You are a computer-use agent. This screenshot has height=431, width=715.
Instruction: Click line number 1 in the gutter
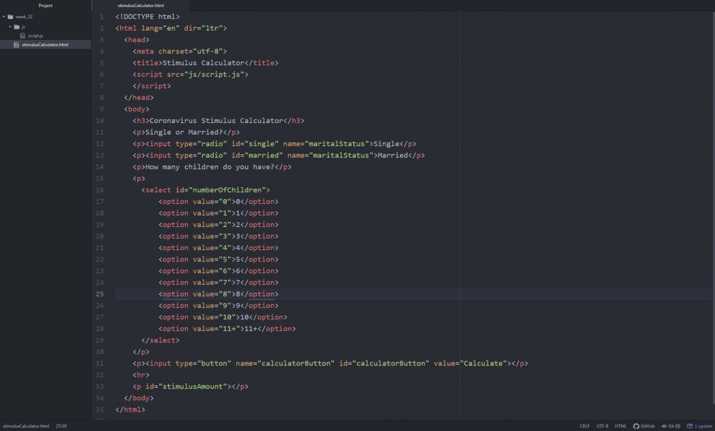tap(102, 17)
